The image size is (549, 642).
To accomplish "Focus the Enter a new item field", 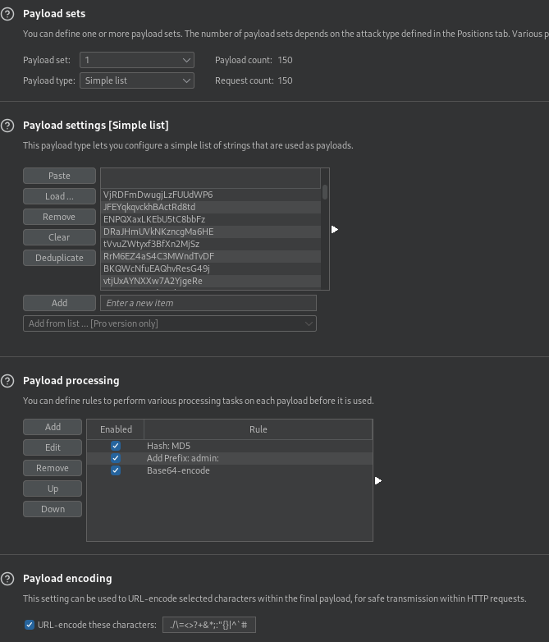I will tap(208, 303).
